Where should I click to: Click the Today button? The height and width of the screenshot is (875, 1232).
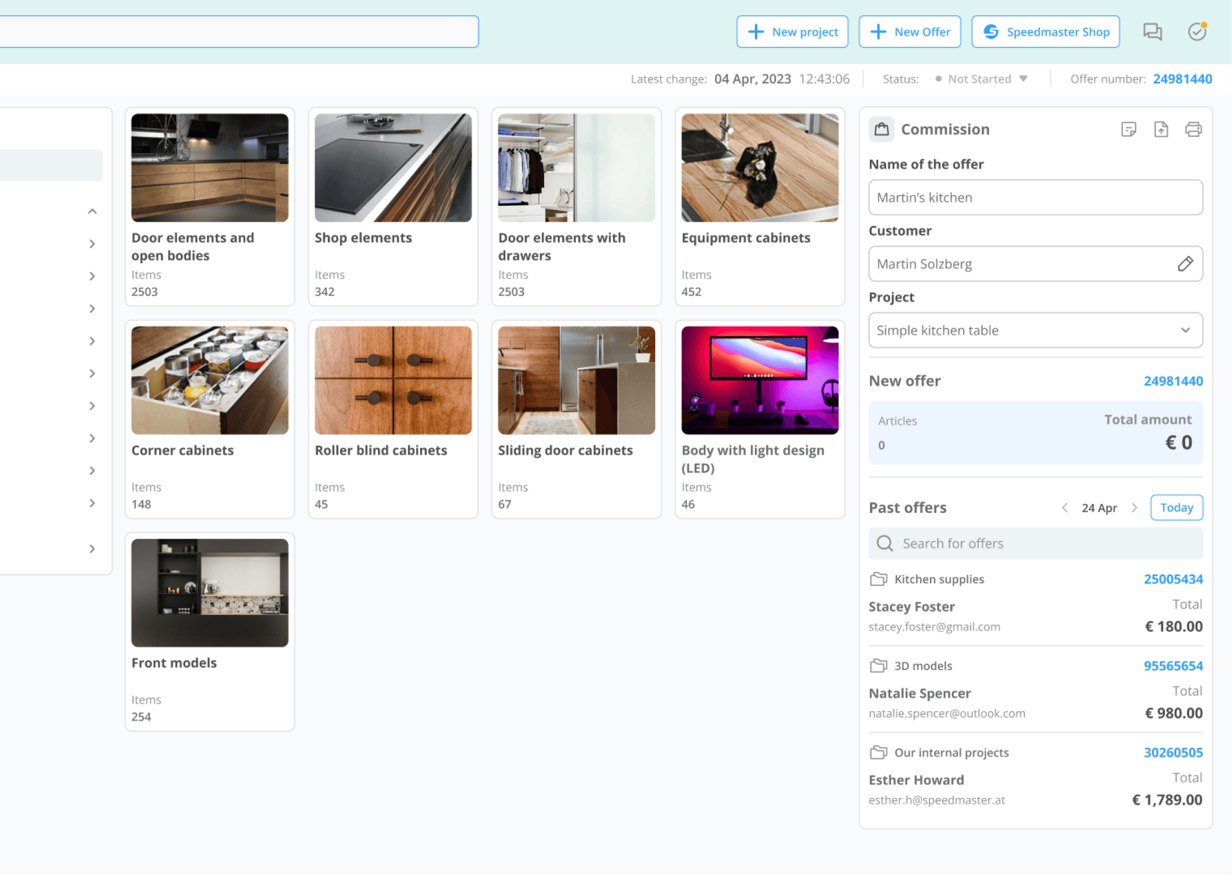1176,507
